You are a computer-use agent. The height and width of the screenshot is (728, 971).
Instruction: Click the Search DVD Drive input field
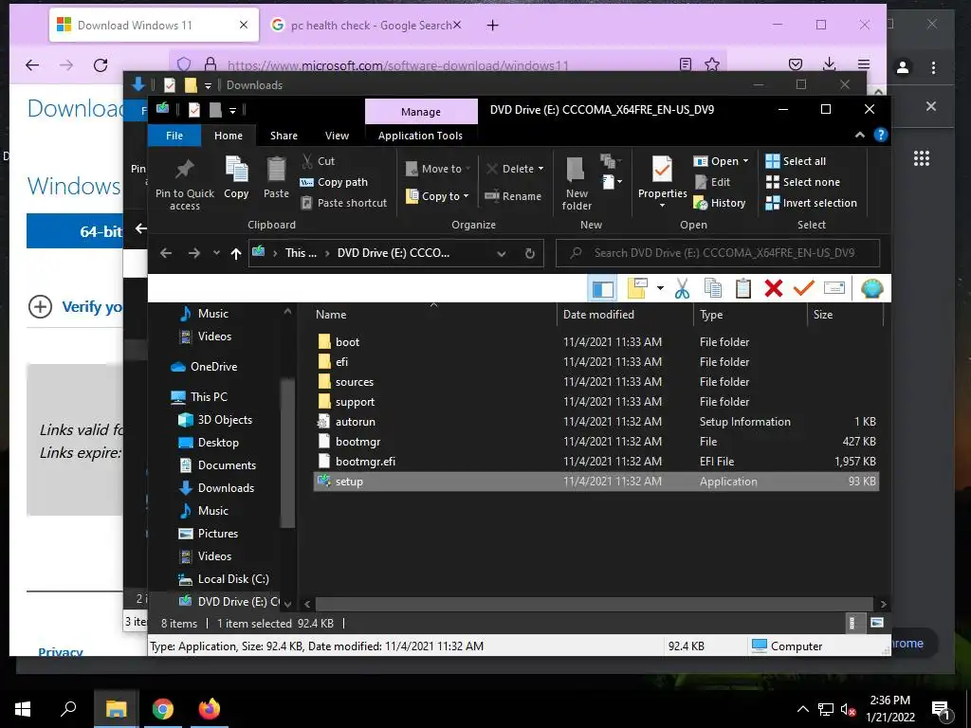point(719,253)
